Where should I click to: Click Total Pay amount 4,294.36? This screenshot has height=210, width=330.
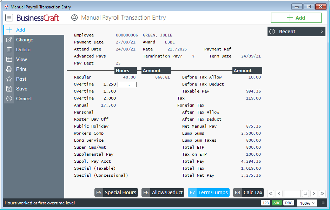pos(251,161)
